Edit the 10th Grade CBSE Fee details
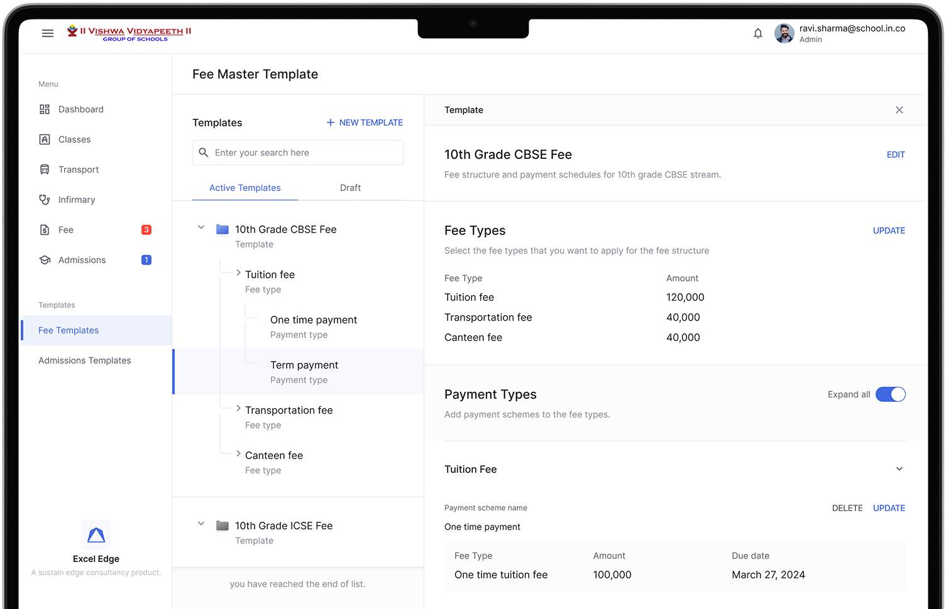 tap(896, 154)
